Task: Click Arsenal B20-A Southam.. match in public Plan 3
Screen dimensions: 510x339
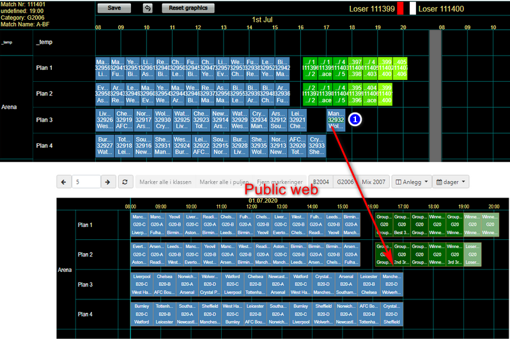Action: tap(346, 284)
